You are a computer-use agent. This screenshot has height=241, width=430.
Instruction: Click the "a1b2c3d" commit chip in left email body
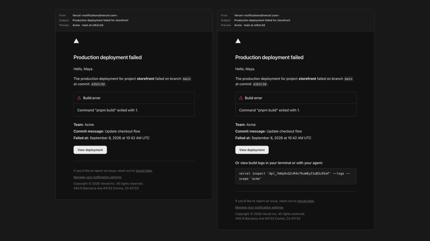coord(98,84)
